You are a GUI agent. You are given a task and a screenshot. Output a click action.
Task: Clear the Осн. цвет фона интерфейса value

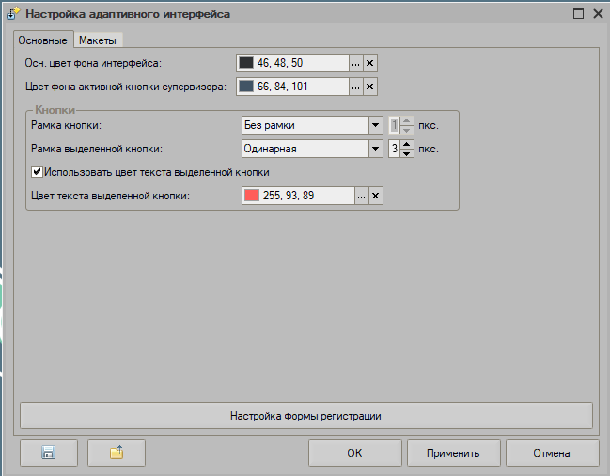pyautogui.click(x=369, y=63)
